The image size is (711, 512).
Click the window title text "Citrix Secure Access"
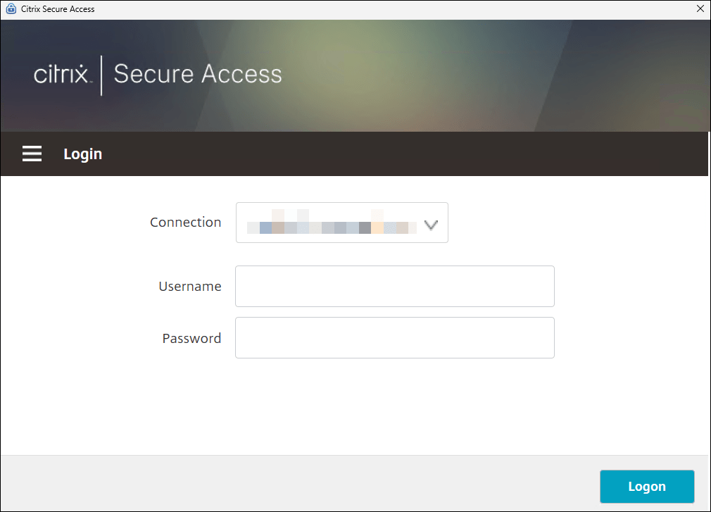(x=58, y=9)
